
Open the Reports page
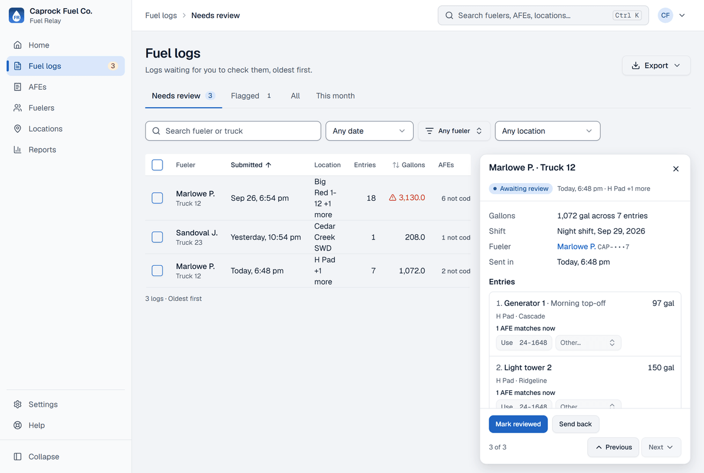pyautogui.click(x=66, y=150)
